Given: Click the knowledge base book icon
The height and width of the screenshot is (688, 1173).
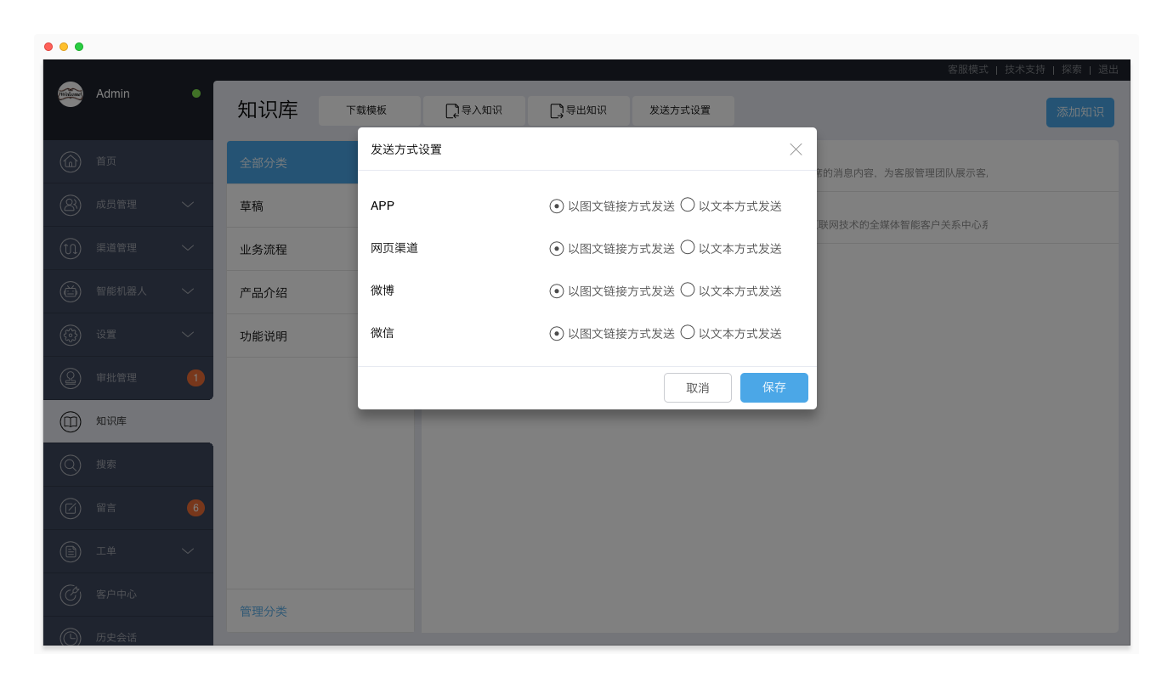Looking at the screenshot, I should [71, 421].
